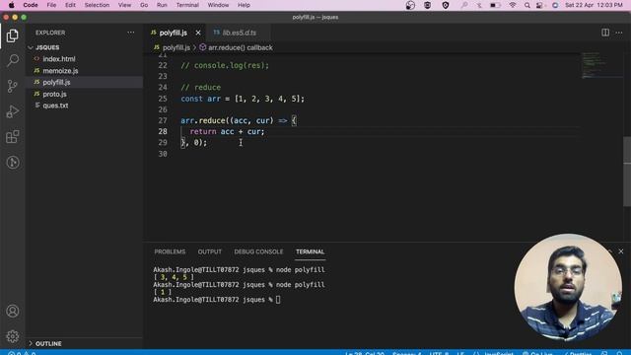Click the terminal command prompt input

click(278, 300)
